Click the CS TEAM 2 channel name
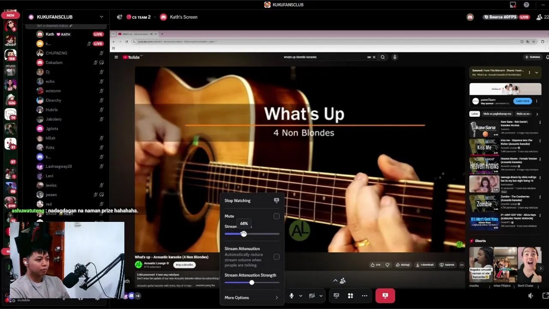This screenshot has width=549, height=309. (x=141, y=17)
